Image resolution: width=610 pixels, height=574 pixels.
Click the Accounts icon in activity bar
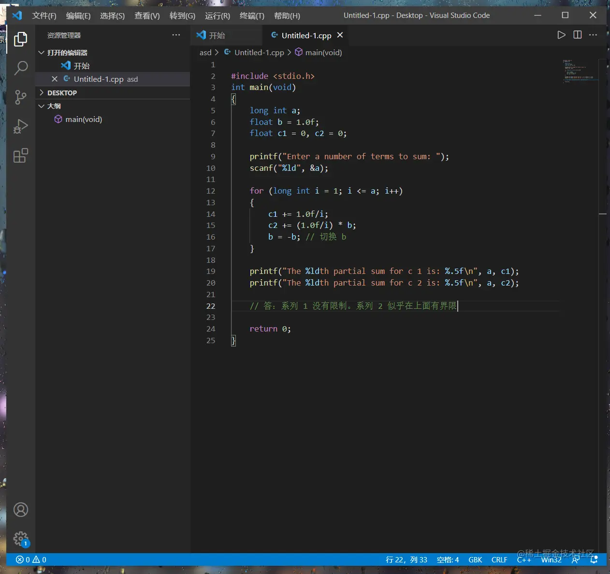pos(20,510)
